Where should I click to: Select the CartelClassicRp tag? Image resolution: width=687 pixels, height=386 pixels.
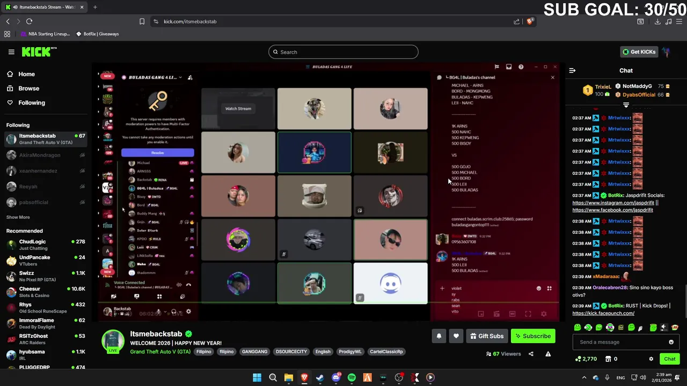click(x=386, y=352)
